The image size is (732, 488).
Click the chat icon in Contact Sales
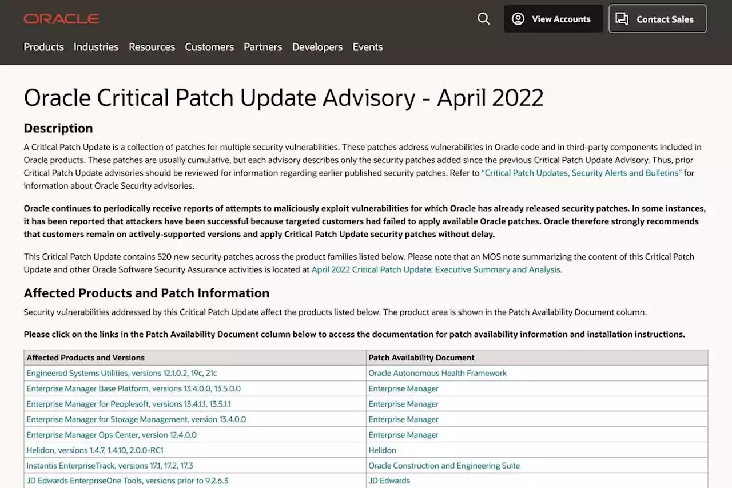click(622, 19)
